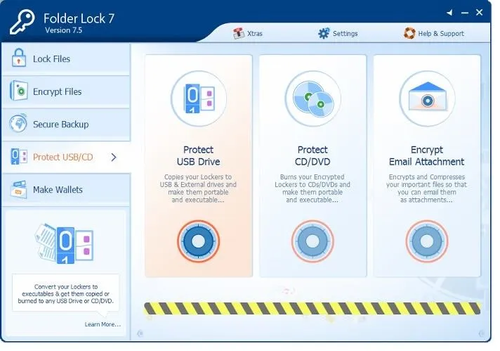Click the Protect USB/CD sidebar icon
This screenshot has height=351, width=500.
click(x=19, y=156)
